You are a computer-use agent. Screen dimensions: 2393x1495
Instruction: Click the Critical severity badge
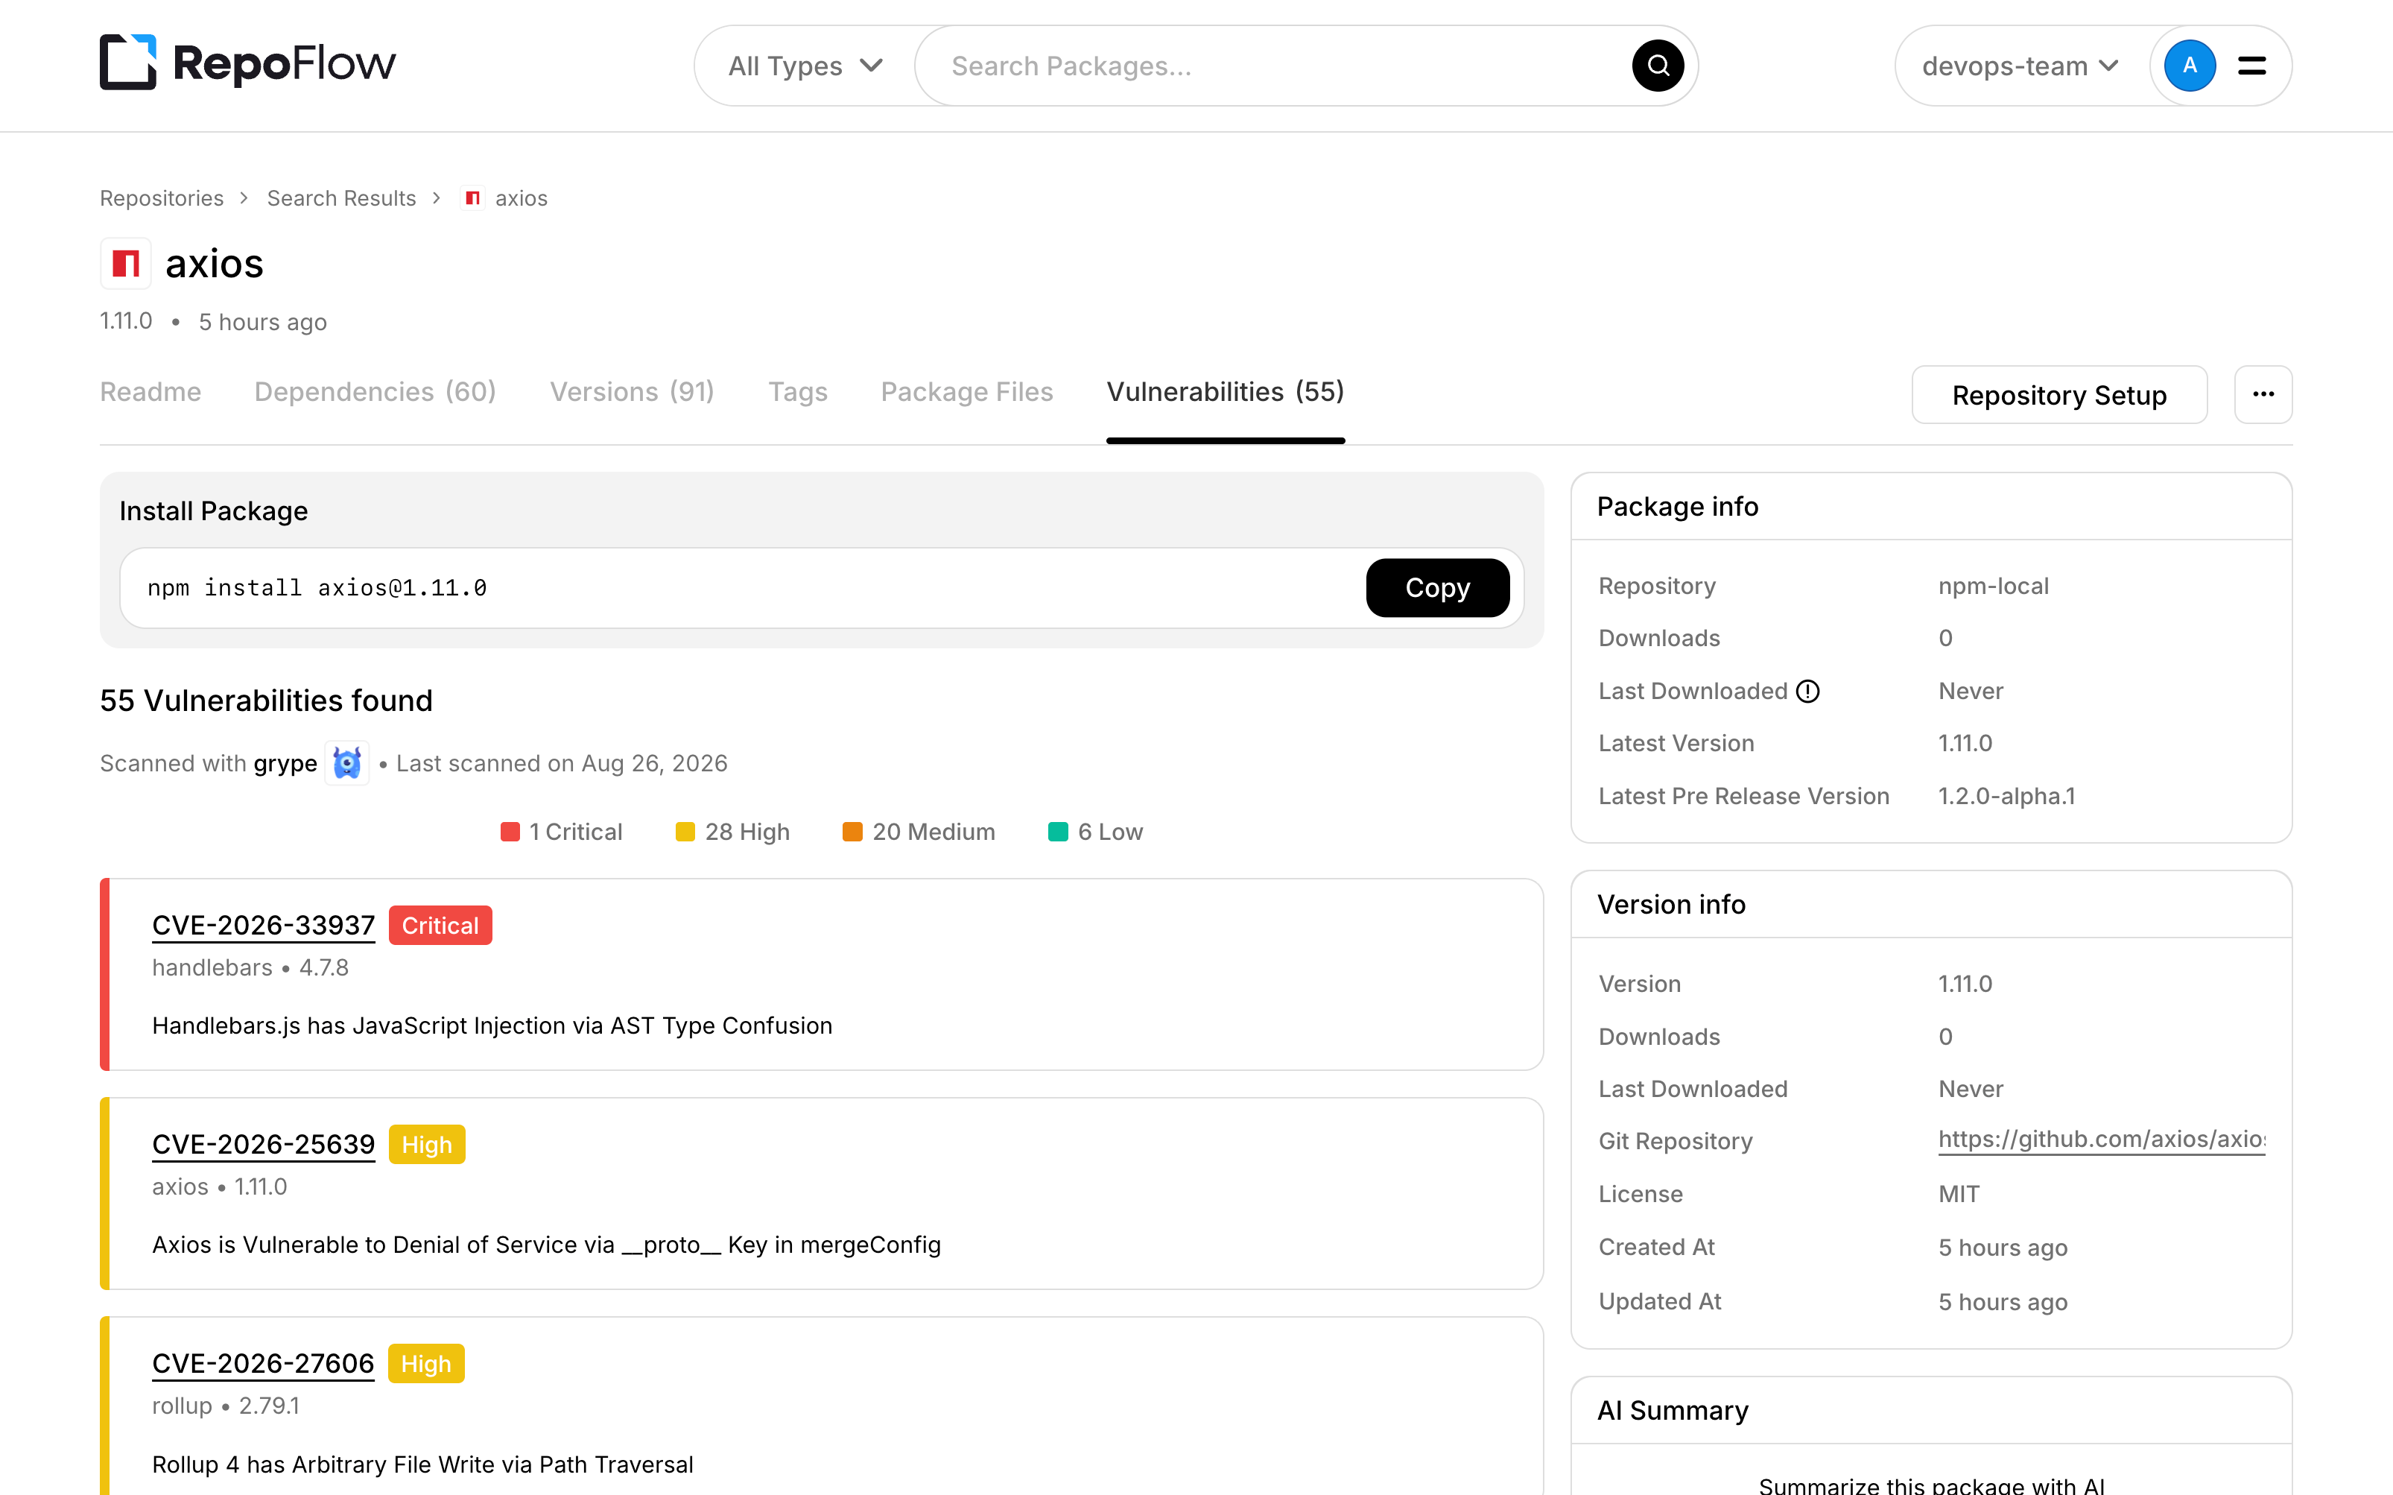click(440, 926)
